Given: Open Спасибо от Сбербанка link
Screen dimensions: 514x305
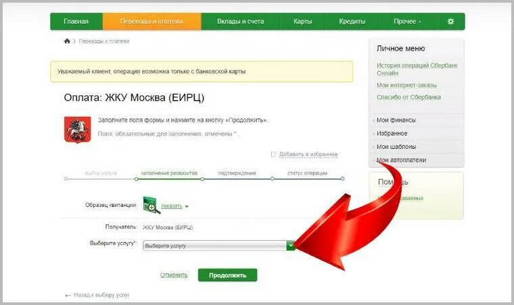Looking at the screenshot, I should (408, 97).
